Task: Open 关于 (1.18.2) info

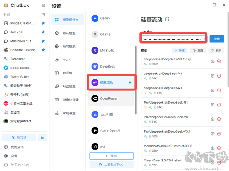Action: tap(20, 165)
